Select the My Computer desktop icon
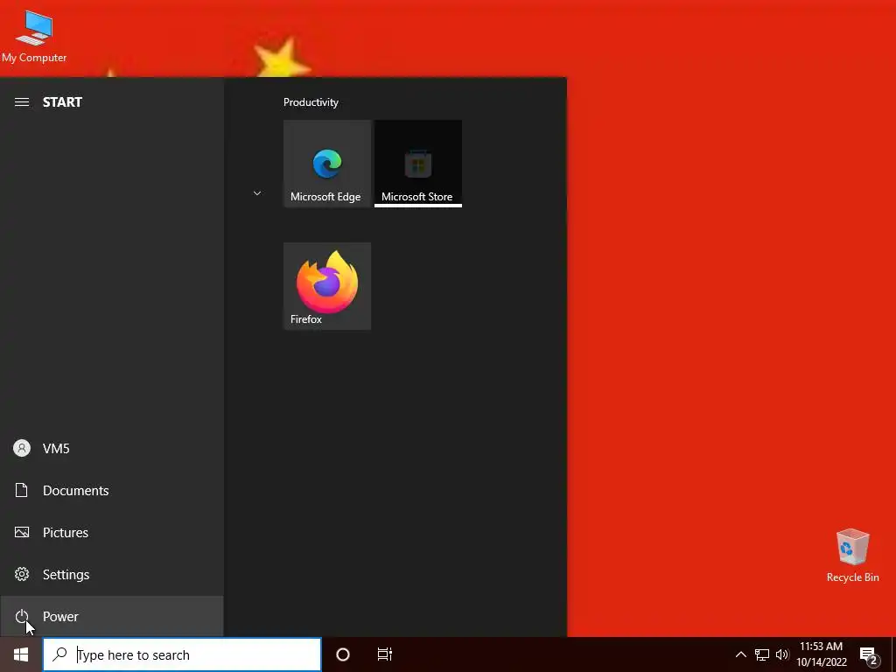This screenshot has height=672, width=896. click(34, 37)
